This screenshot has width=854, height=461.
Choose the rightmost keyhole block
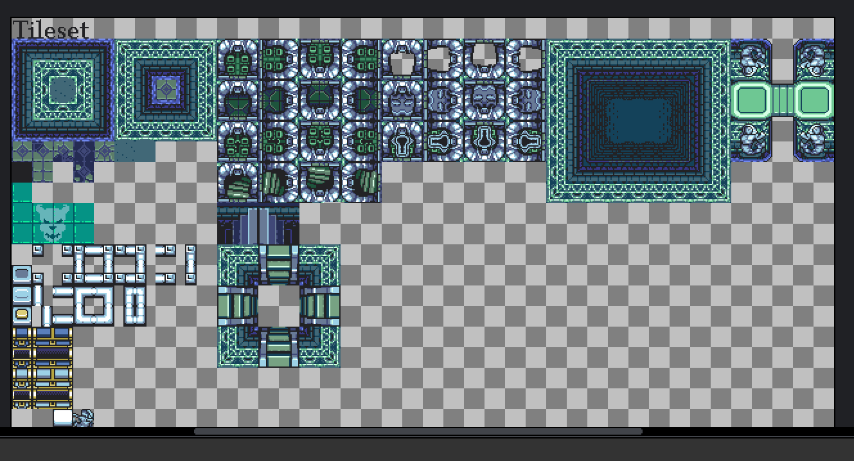pos(526,141)
